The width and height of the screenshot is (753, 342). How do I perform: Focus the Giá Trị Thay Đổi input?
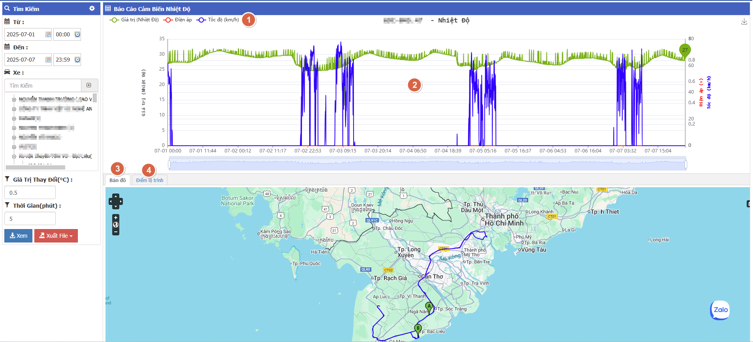point(30,193)
